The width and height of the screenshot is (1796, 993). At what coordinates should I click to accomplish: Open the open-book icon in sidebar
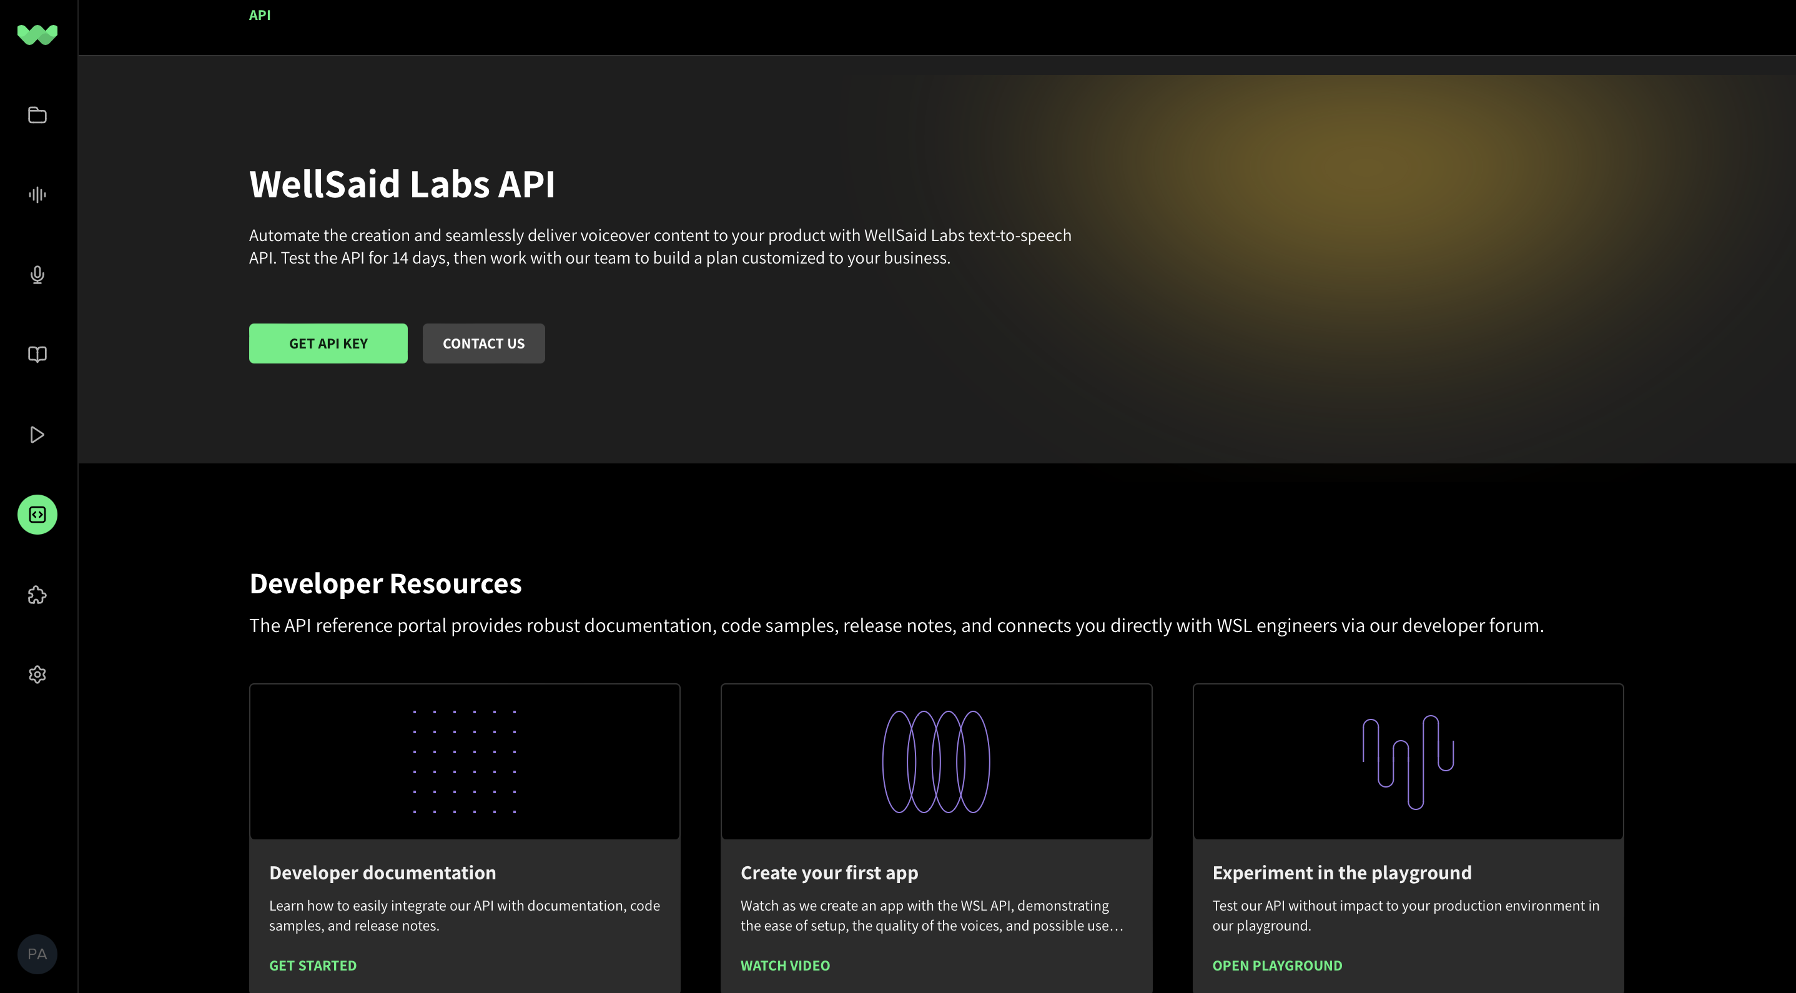(37, 354)
